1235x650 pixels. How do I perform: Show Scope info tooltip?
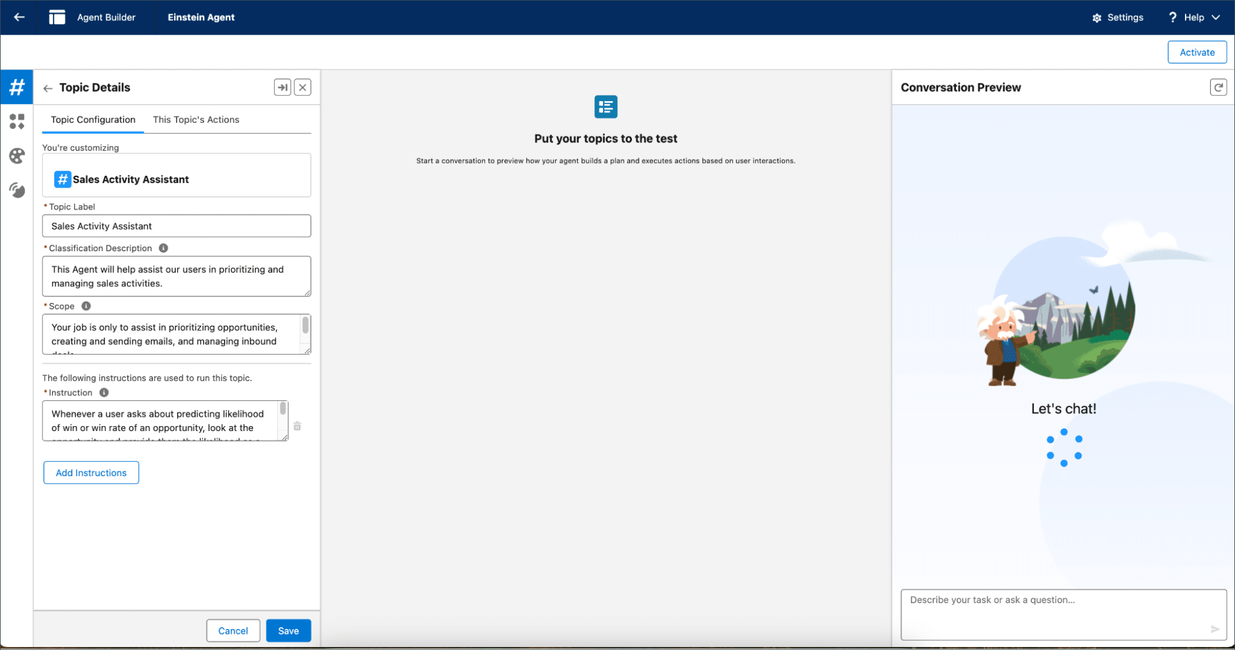click(86, 306)
